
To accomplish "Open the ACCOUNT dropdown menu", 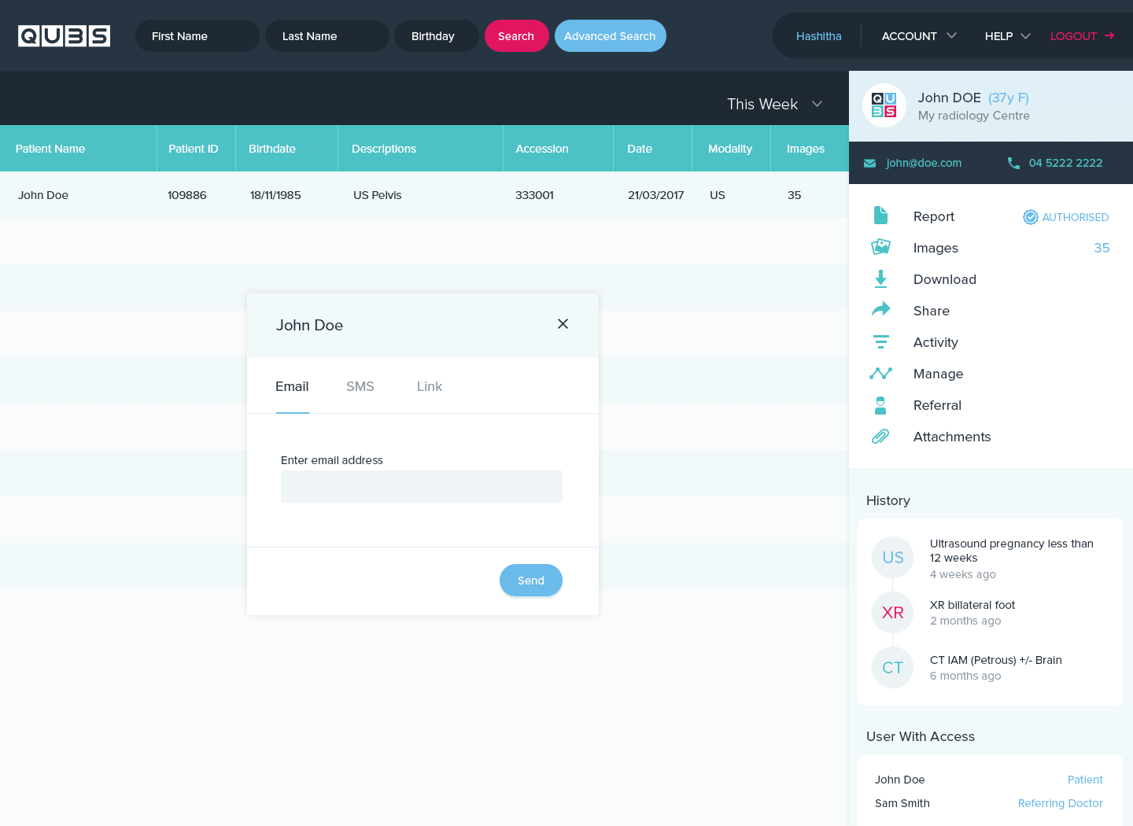I will pyautogui.click(x=918, y=36).
